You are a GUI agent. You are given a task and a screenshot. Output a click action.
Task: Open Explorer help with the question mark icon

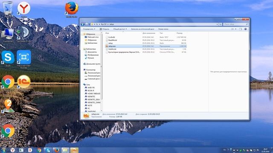point(246,29)
